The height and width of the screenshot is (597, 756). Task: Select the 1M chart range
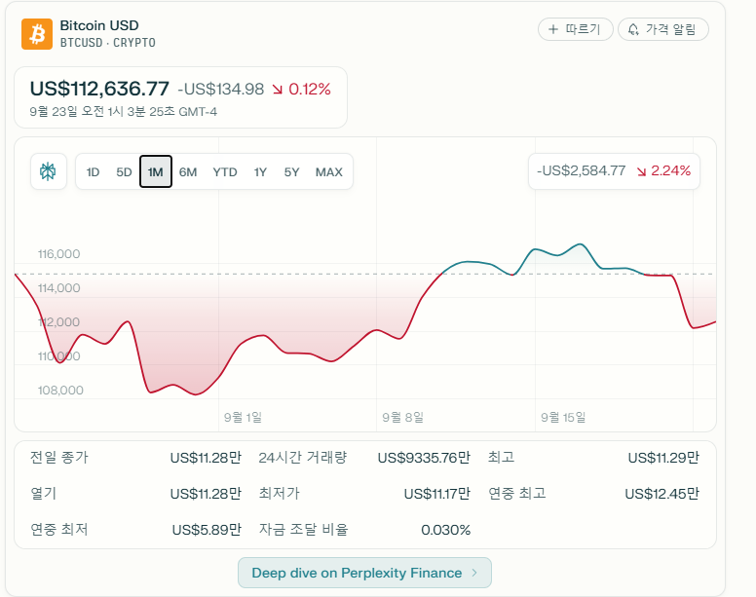point(156,171)
